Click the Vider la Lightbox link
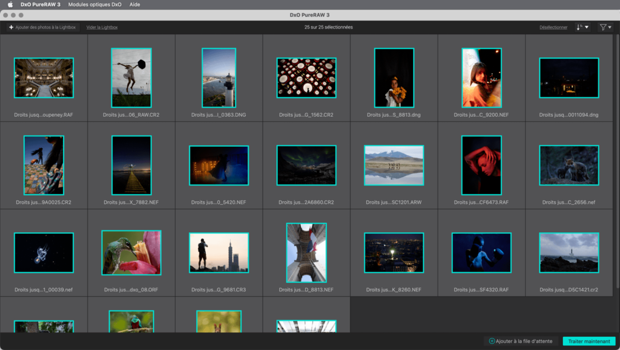 pyautogui.click(x=102, y=27)
